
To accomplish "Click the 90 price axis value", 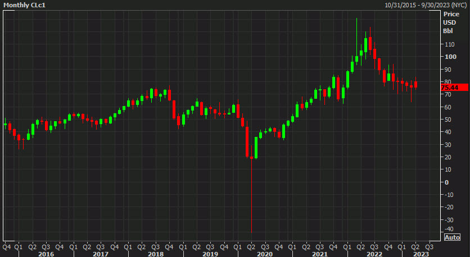I will pos(449,70).
